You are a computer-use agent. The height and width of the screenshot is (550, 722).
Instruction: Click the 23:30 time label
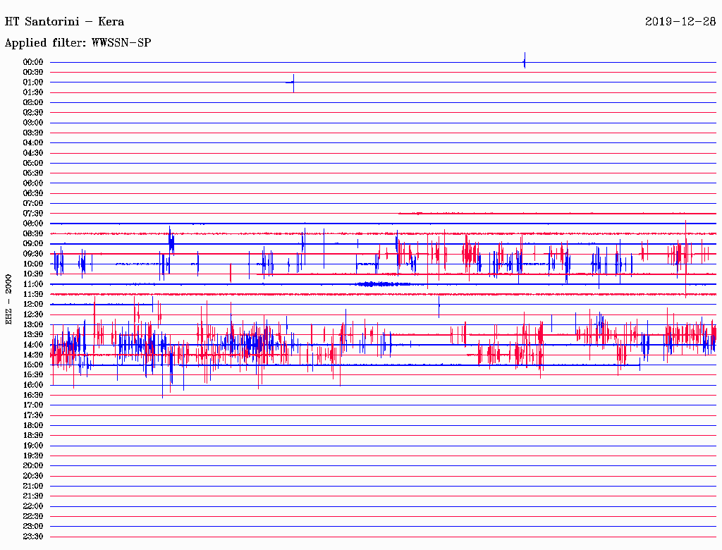33,537
